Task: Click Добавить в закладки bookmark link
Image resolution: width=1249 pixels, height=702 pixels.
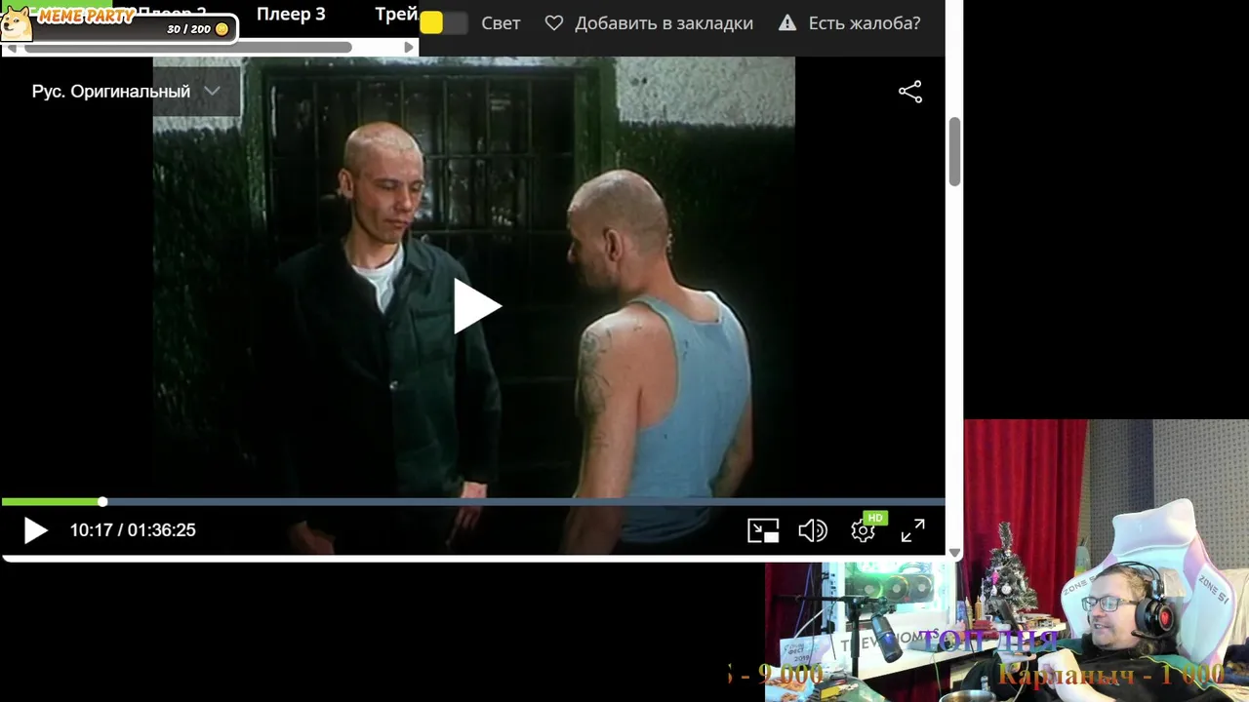Action: (664, 22)
